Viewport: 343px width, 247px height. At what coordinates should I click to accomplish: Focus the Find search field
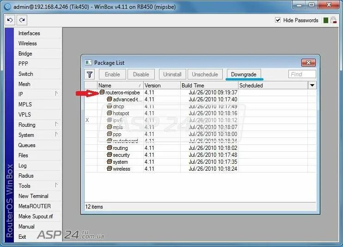tap(302, 74)
